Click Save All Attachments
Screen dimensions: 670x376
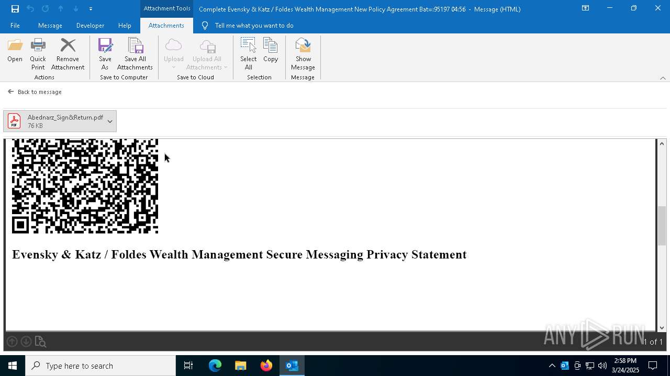[x=135, y=54]
